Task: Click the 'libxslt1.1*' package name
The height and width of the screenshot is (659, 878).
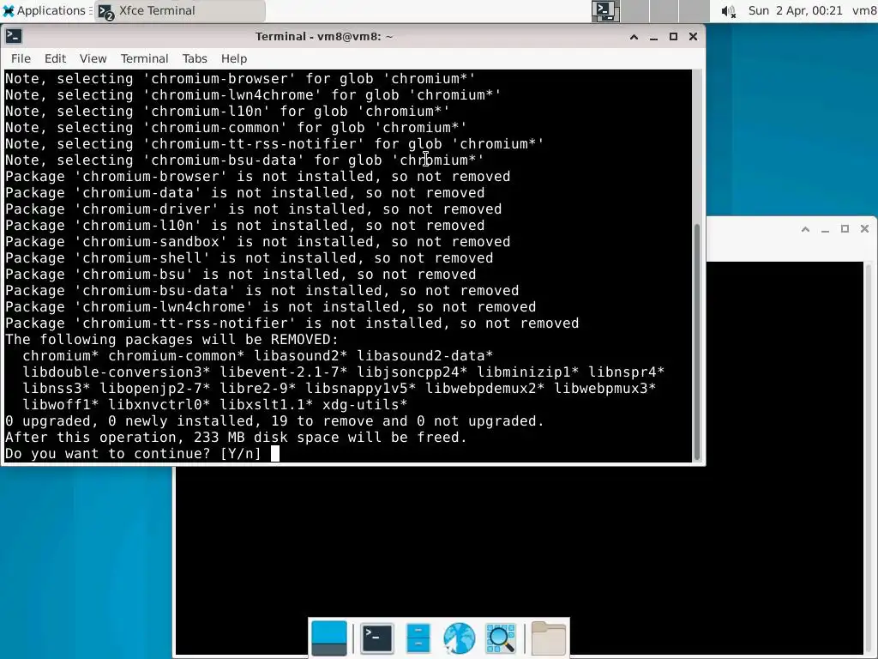Action: click(267, 405)
